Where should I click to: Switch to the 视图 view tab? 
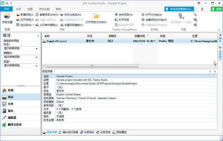tap(30, 9)
